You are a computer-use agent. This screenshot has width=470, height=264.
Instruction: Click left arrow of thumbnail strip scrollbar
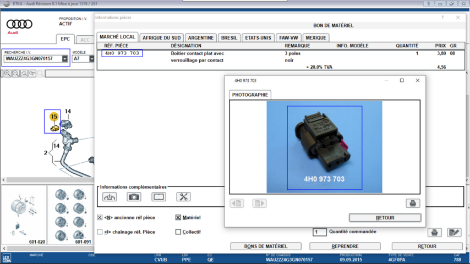(x=4, y=249)
